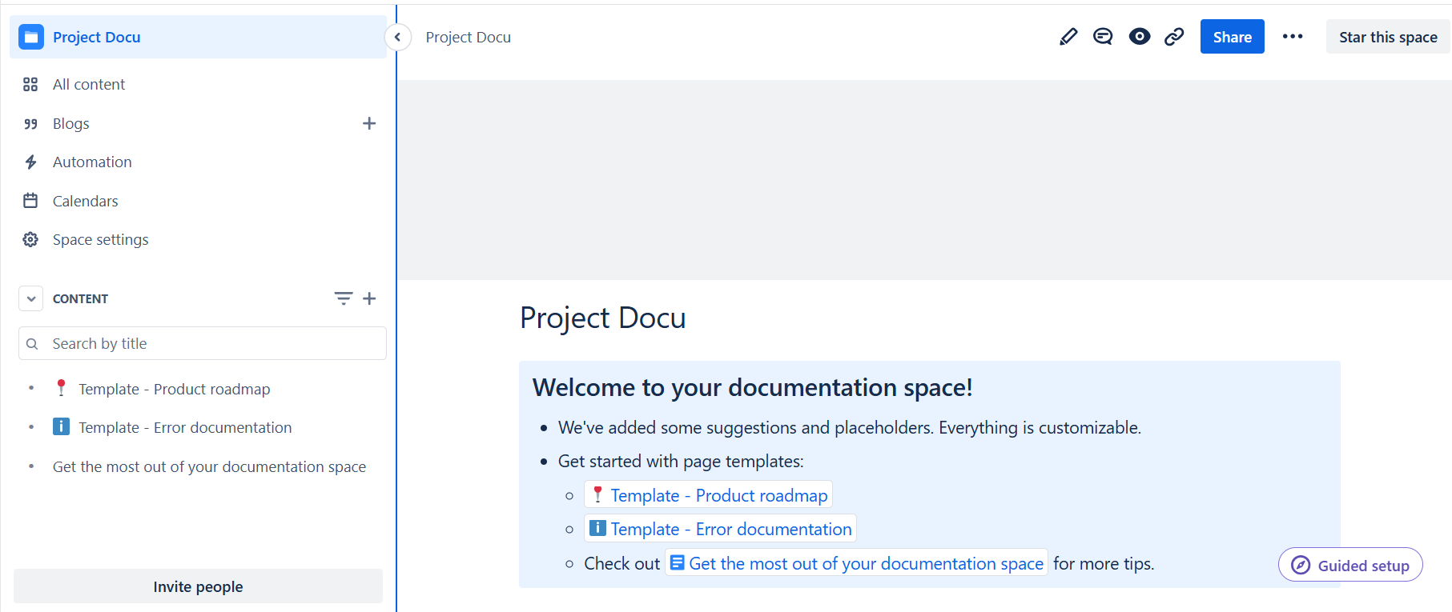
Task: Click the Space settings gear icon
Action: pyautogui.click(x=30, y=239)
